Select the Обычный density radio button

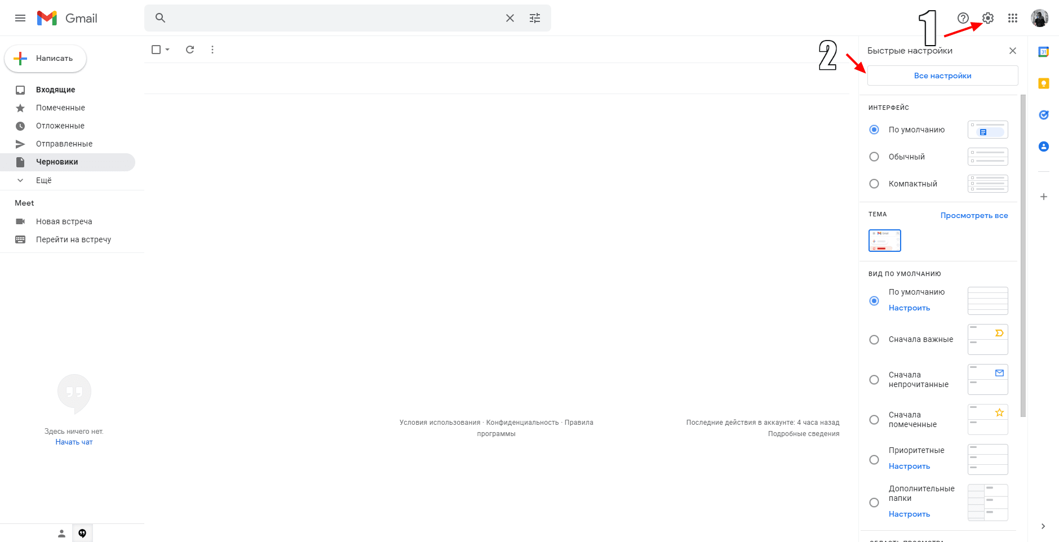click(874, 157)
